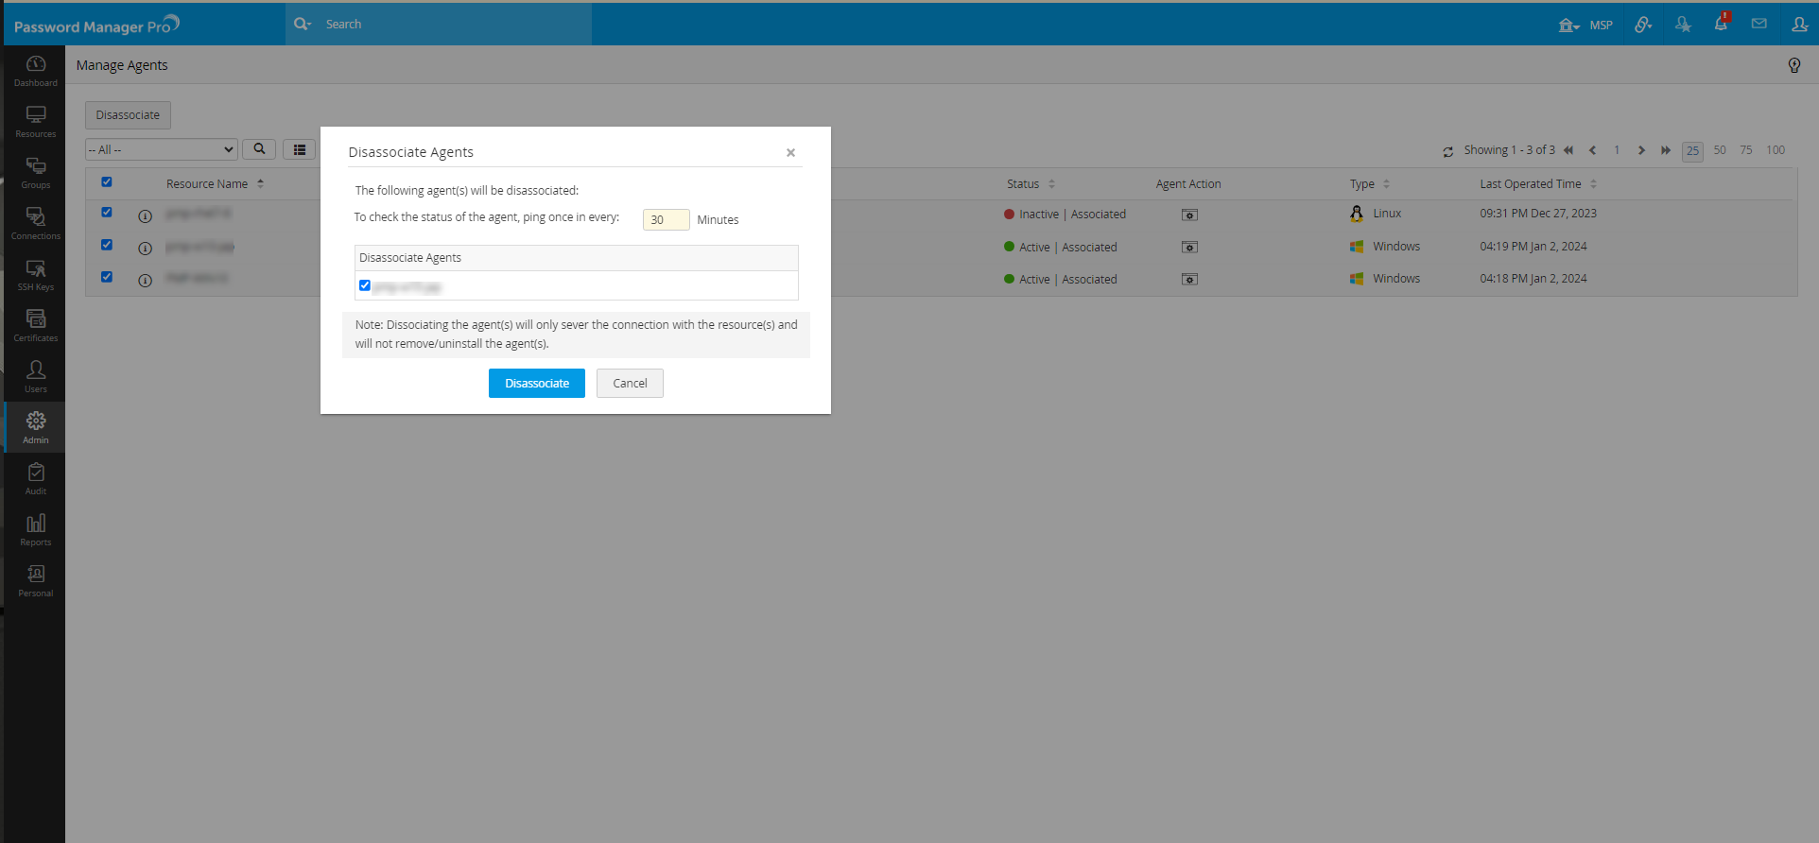Open the key quick-access dropdown in header
This screenshot has width=1819, height=843.
(1643, 25)
